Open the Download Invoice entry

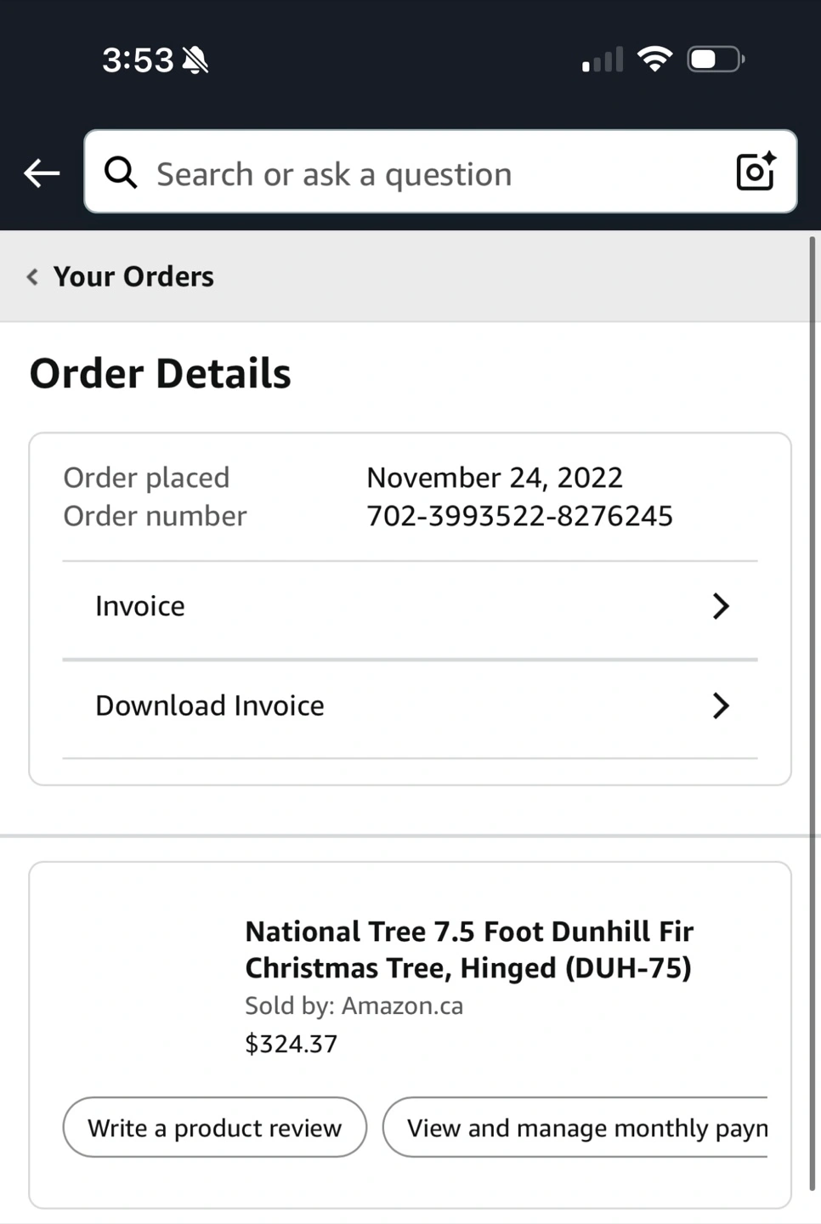(x=410, y=706)
